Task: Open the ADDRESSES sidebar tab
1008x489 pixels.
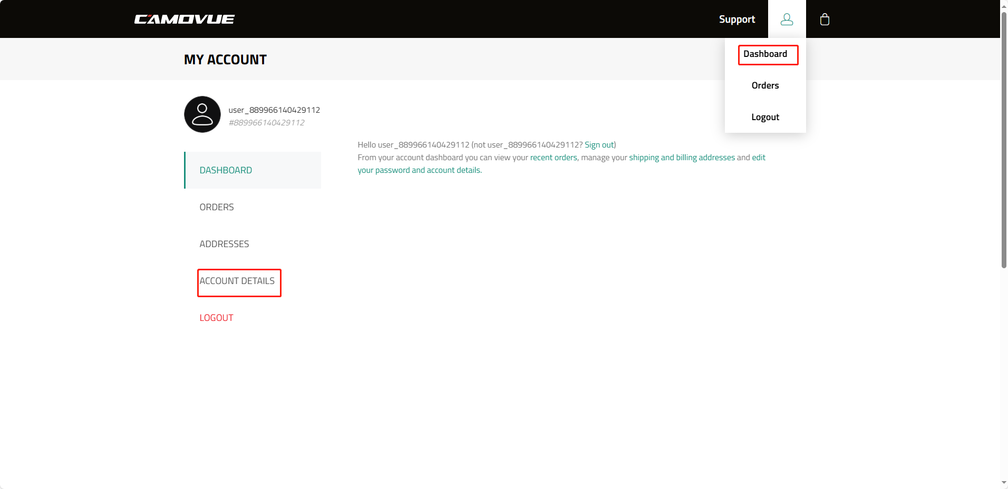Action: point(253,244)
